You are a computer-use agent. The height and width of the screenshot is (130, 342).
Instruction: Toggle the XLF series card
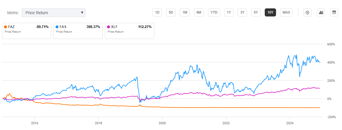[129, 31]
